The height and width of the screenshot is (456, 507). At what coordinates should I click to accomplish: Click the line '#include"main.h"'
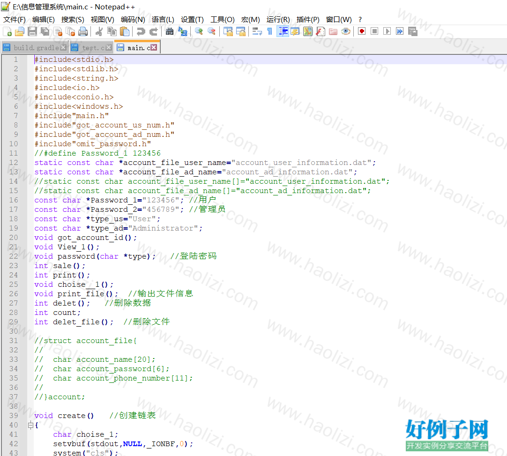coord(72,116)
